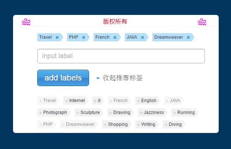
Task: Remove the JAVA tag with its x icon
Action: click(142, 37)
